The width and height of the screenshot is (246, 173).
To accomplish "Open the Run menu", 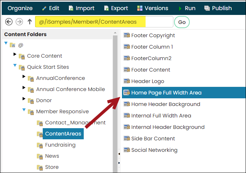I will point(190,8).
